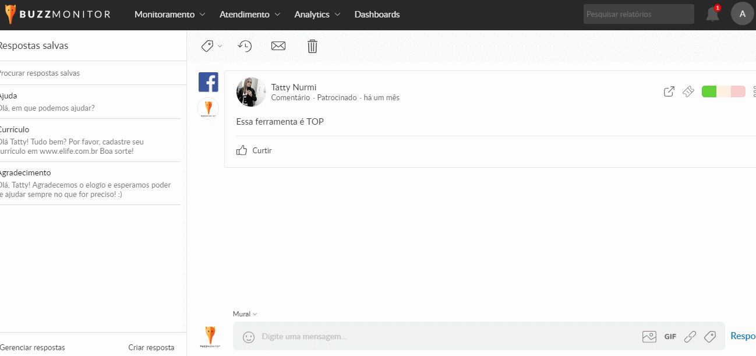The image size is (756, 356).
Task: Open the notifications bell
Action: pos(712,15)
